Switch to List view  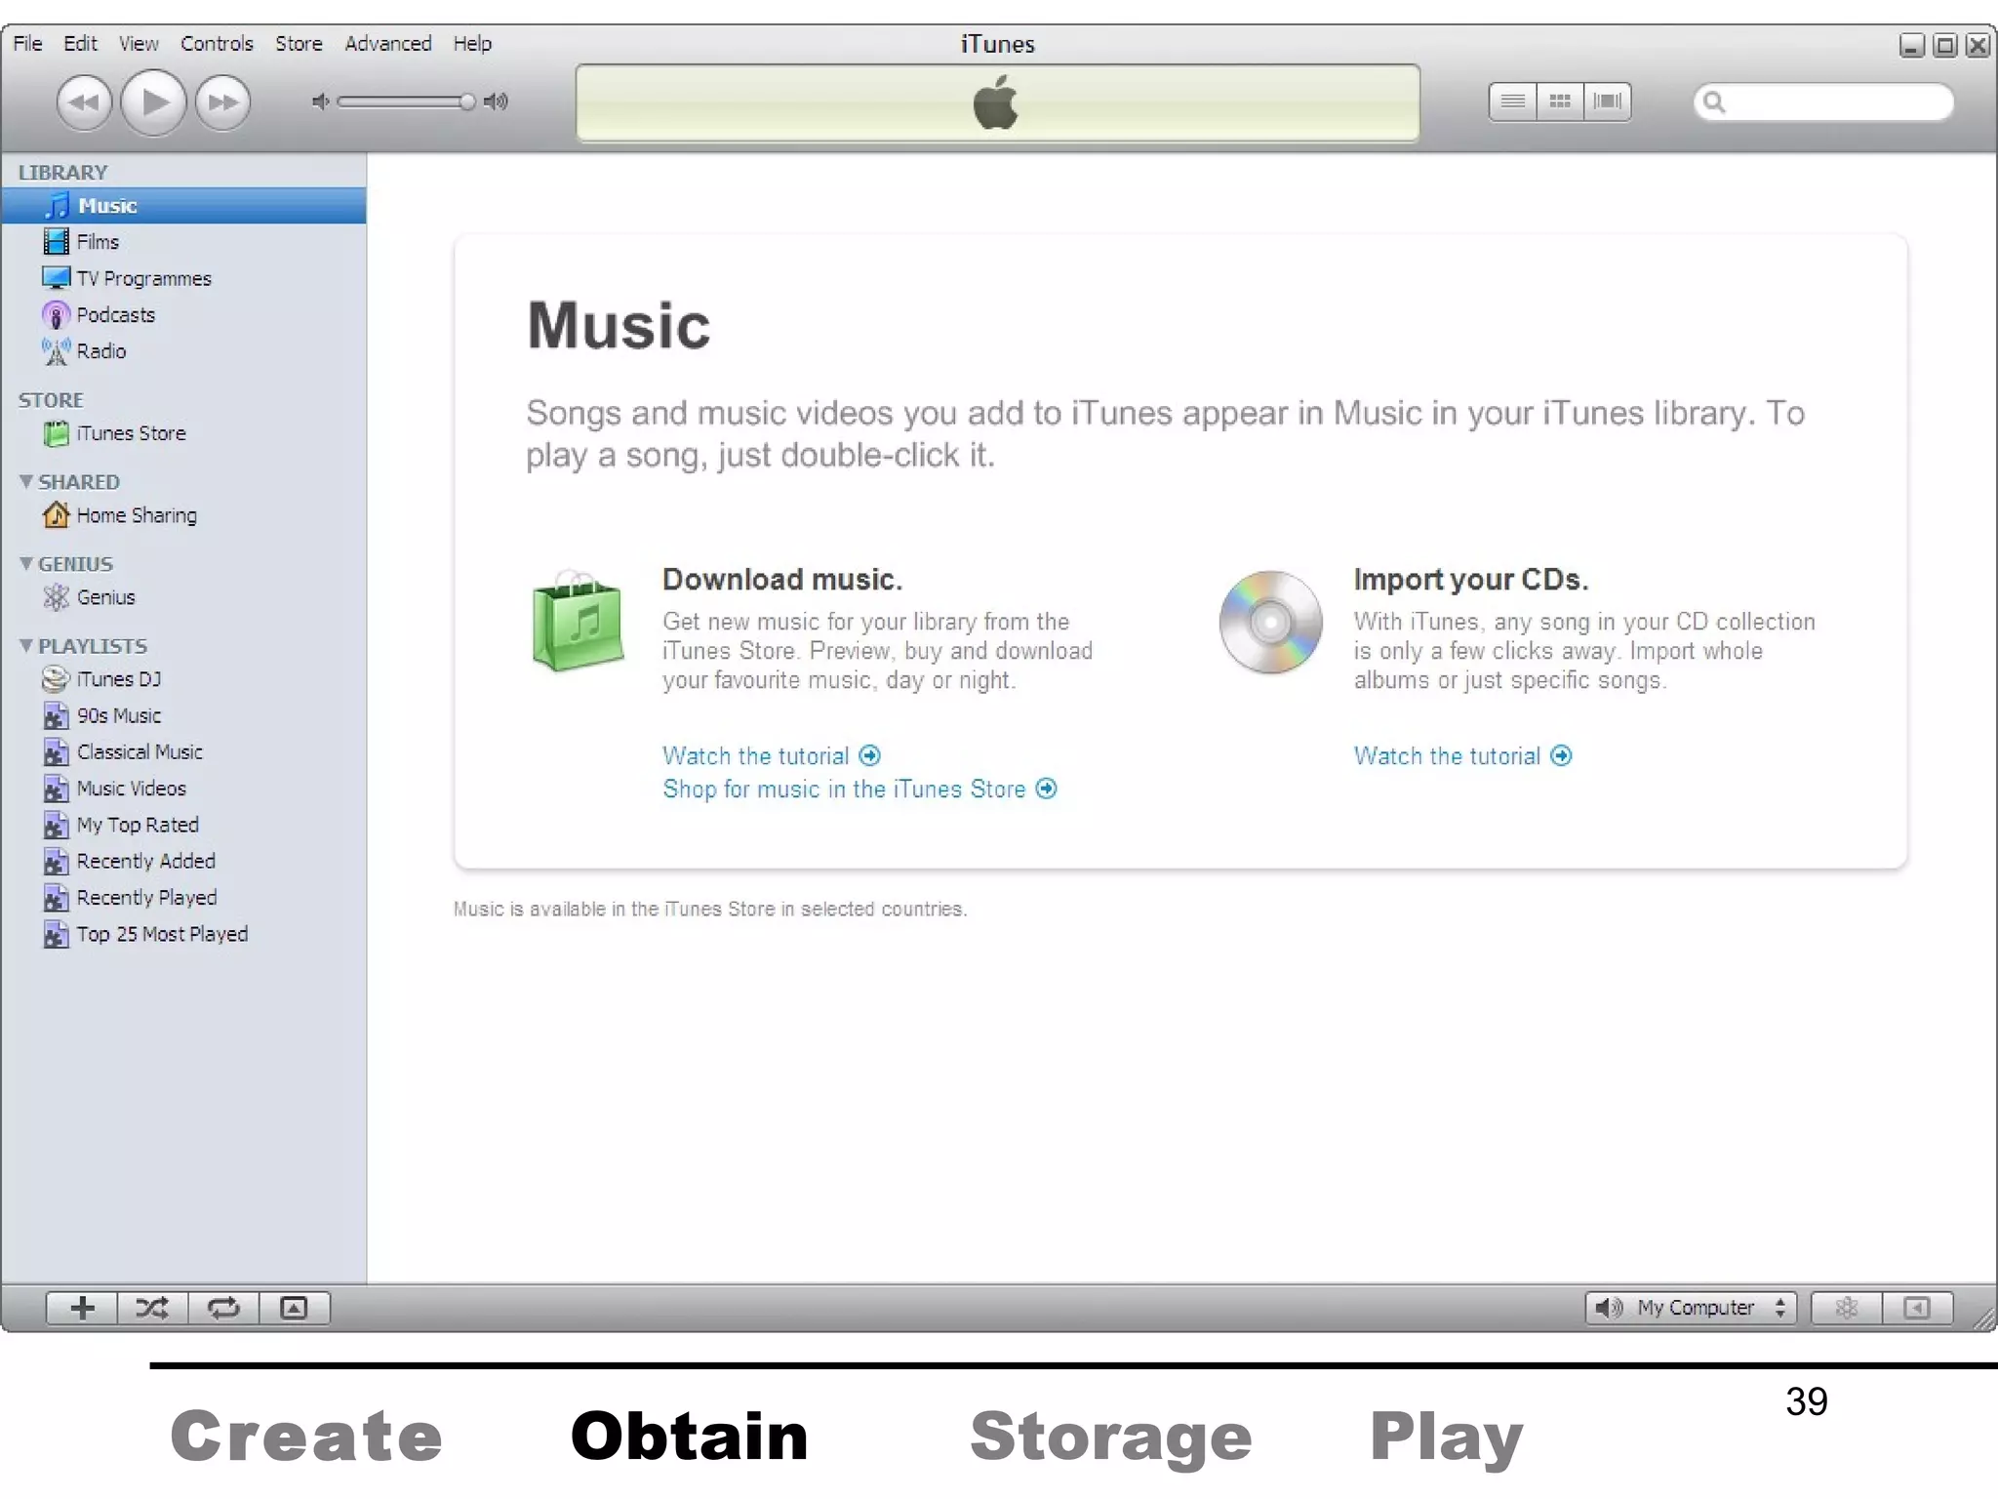click(1512, 101)
